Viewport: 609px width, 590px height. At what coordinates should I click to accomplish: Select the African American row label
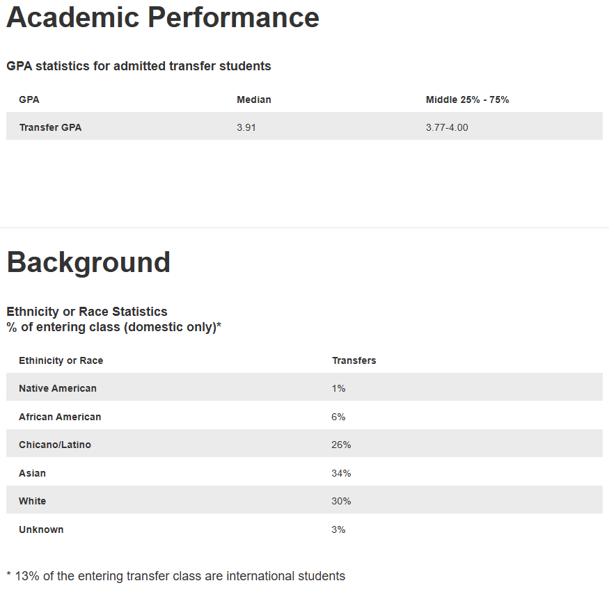click(60, 417)
